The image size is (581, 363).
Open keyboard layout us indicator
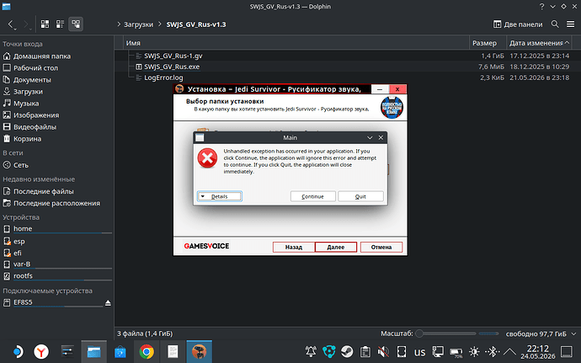pos(419,352)
